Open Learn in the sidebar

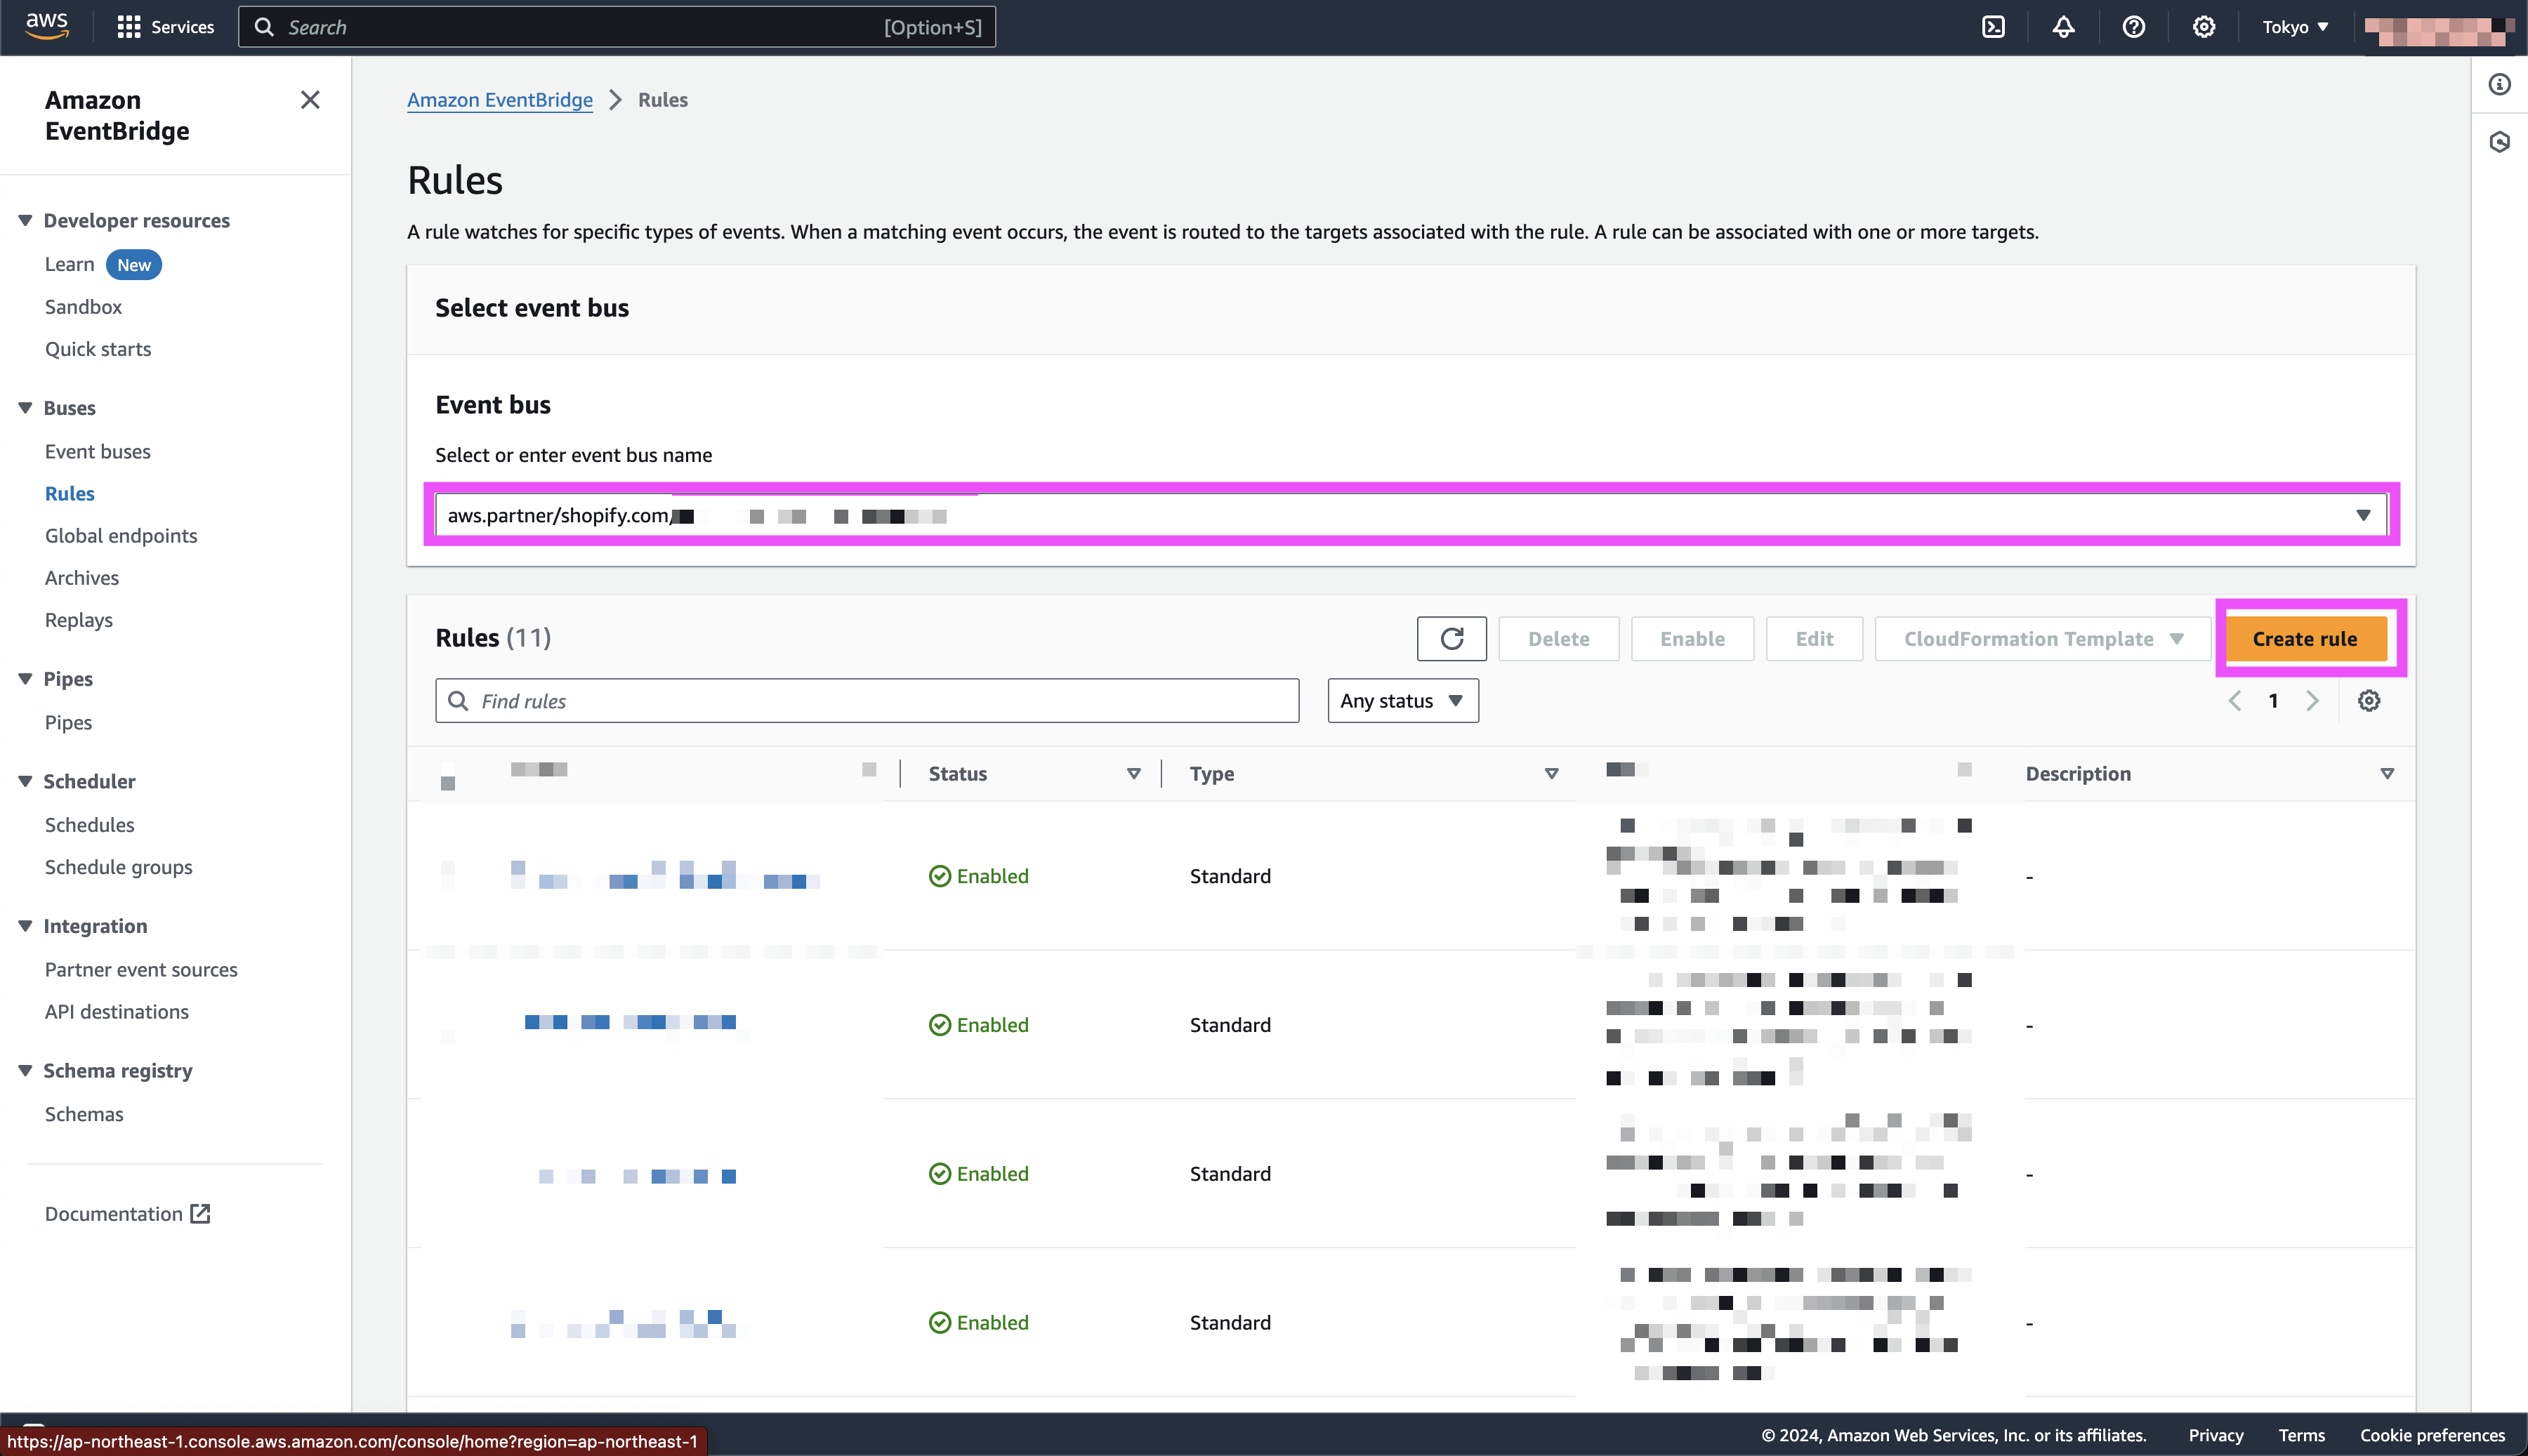[69, 264]
